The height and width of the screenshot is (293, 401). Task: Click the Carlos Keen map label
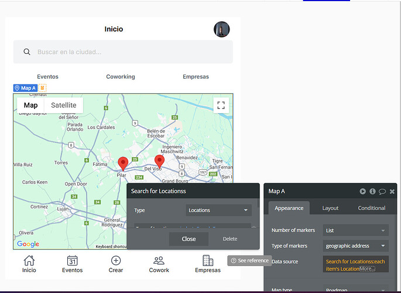tap(35, 182)
